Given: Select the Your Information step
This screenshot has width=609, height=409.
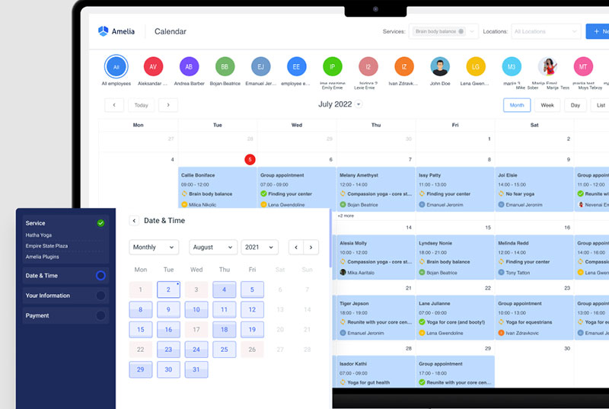Looking at the screenshot, I should coord(65,296).
